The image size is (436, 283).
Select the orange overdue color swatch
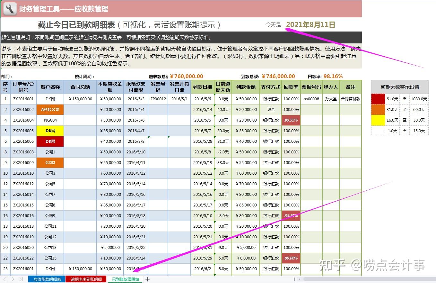(378, 109)
